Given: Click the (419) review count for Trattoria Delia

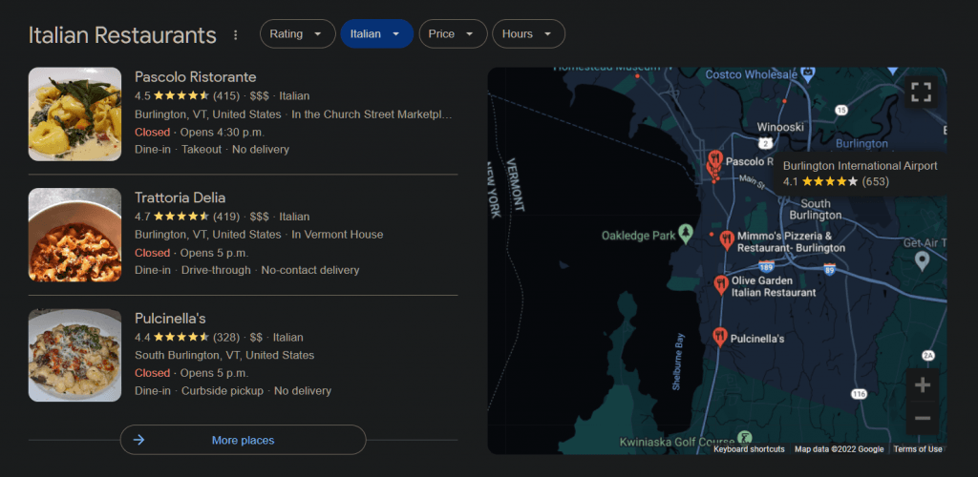Looking at the screenshot, I should (226, 217).
